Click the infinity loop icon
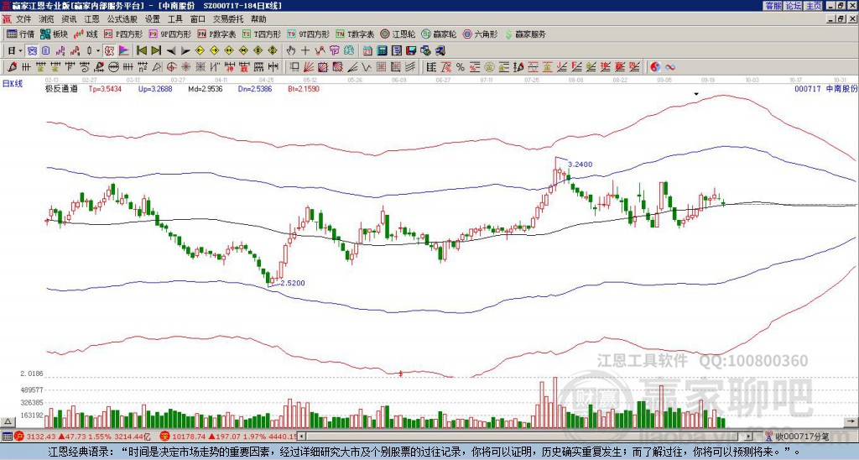Viewport: 859px width, 460px height. click(670, 67)
